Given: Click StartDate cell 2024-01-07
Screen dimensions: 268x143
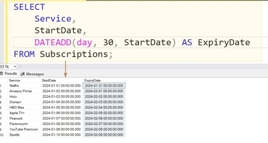Looking at the screenshot, I should tap(61, 118).
